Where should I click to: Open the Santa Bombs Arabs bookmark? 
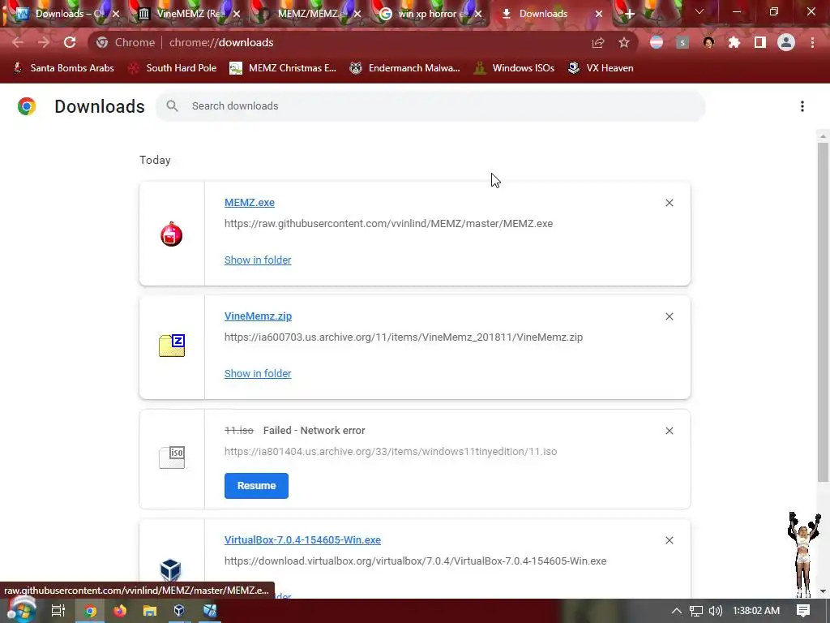pyautogui.click(x=63, y=68)
